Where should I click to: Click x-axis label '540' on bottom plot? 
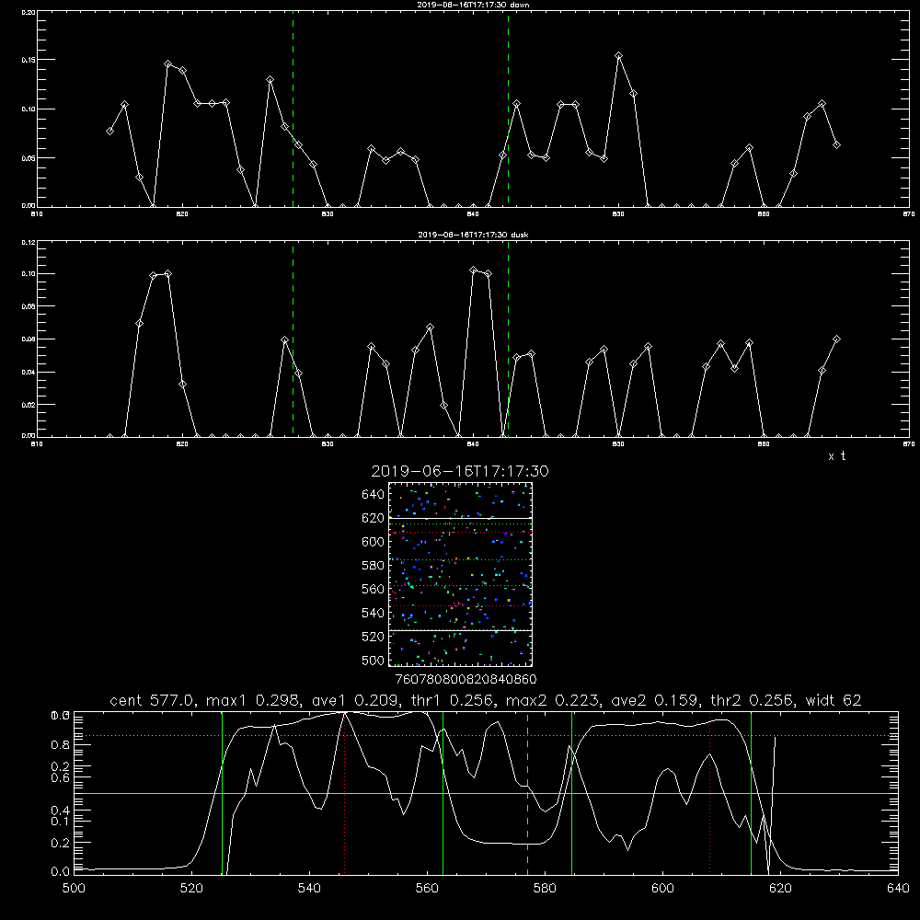(309, 889)
